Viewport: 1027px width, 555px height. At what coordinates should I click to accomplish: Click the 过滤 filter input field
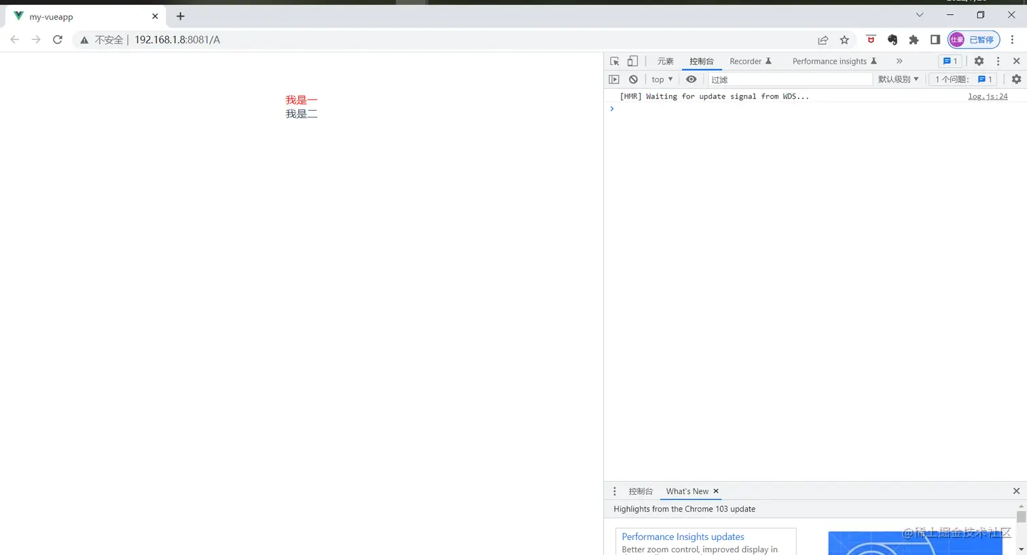pyautogui.click(x=790, y=79)
